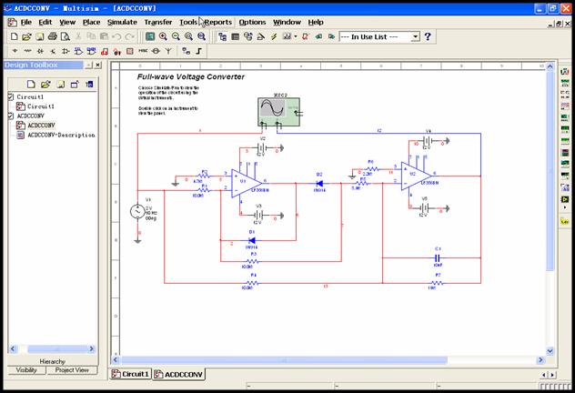The width and height of the screenshot is (575, 393).
Task: Switch to the Circuit1 bottom tab
Action: (x=130, y=374)
